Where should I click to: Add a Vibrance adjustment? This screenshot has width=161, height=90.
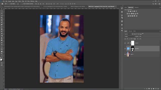(x=136, y=11)
